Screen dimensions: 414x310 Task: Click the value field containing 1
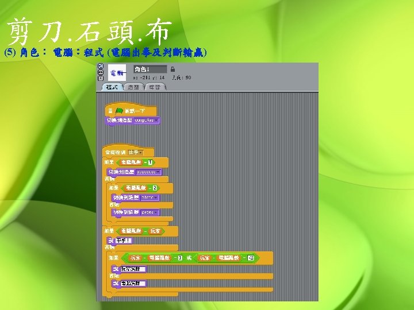(150, 162)
